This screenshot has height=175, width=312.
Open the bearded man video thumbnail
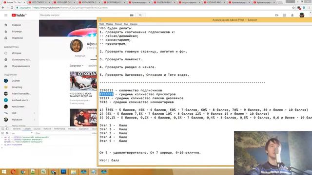point(83,118)
